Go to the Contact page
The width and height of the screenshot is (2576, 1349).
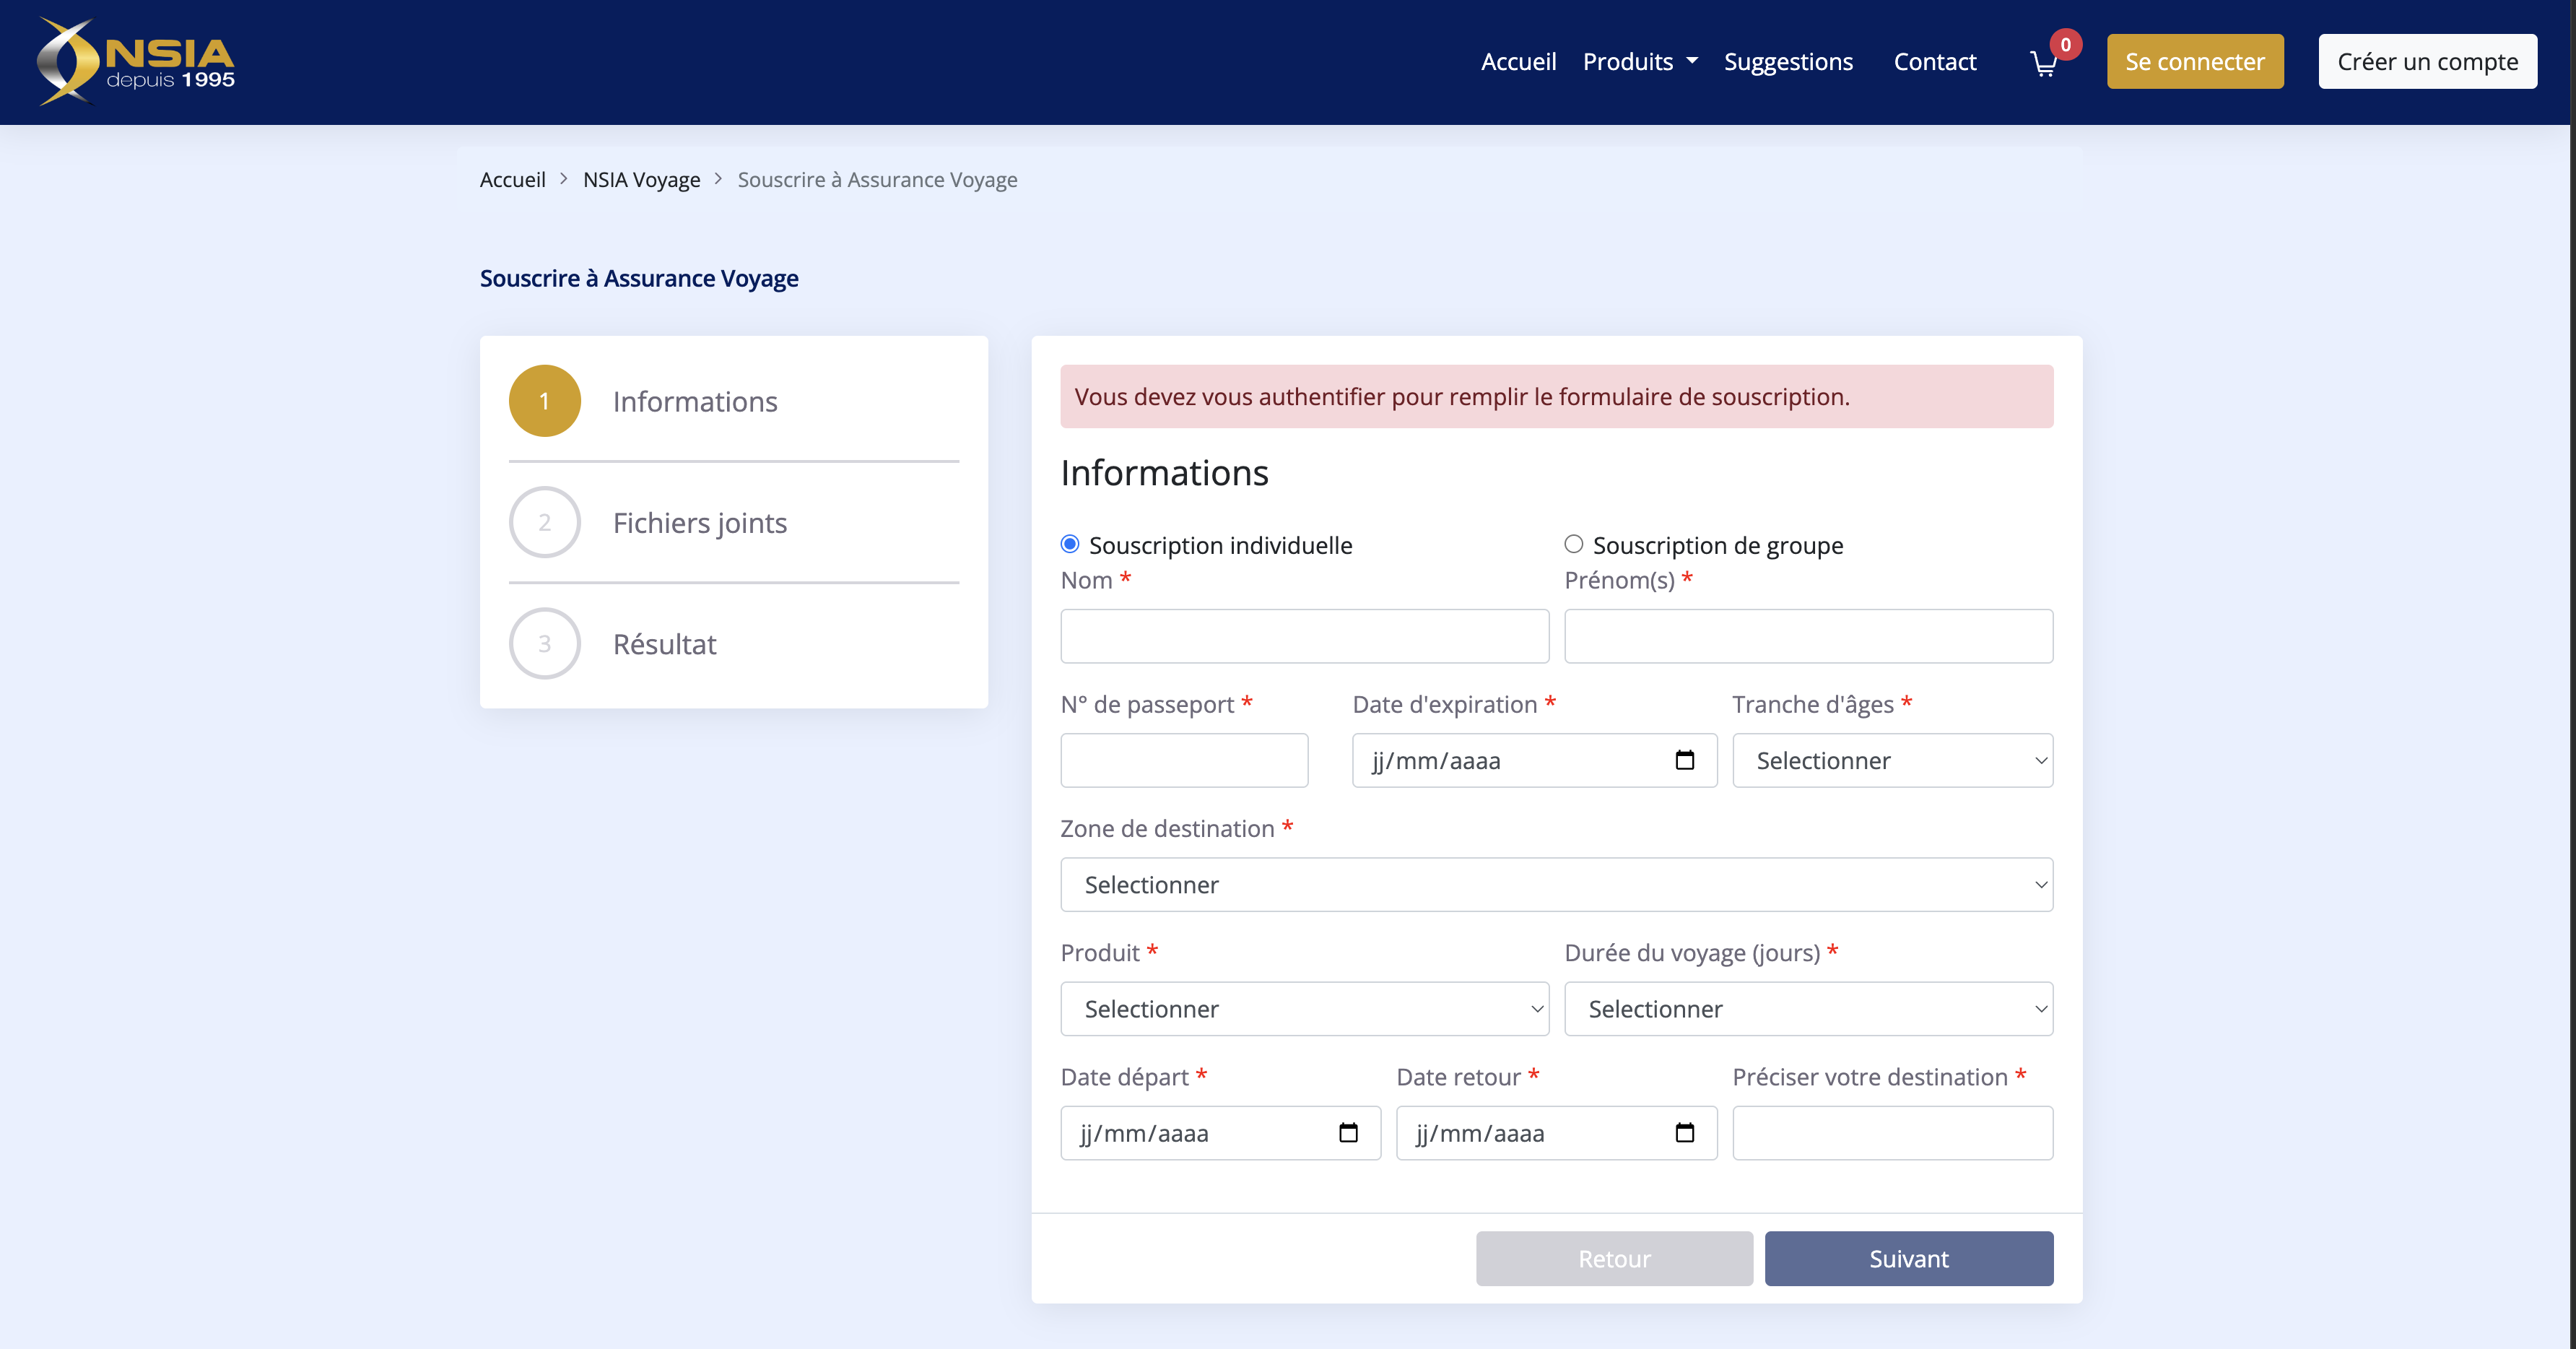1934,61
